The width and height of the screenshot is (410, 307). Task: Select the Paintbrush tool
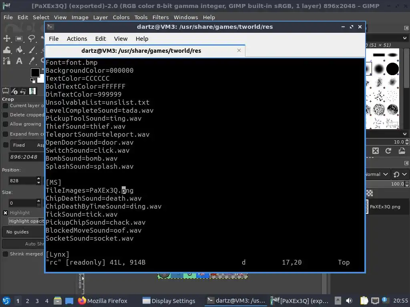click(31, 50)
